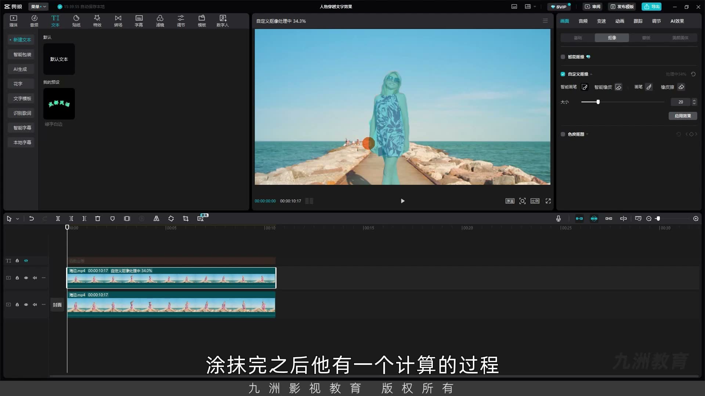This screenshot has width=705, height=396.
Task: Open the layout switcher dropdown in title bar
Action: [x=530, y=7]
